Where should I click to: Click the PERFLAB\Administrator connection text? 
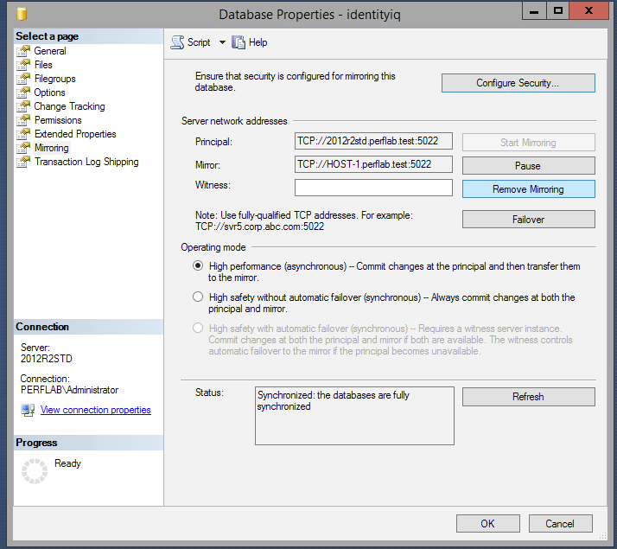click(x=69, y=390)
